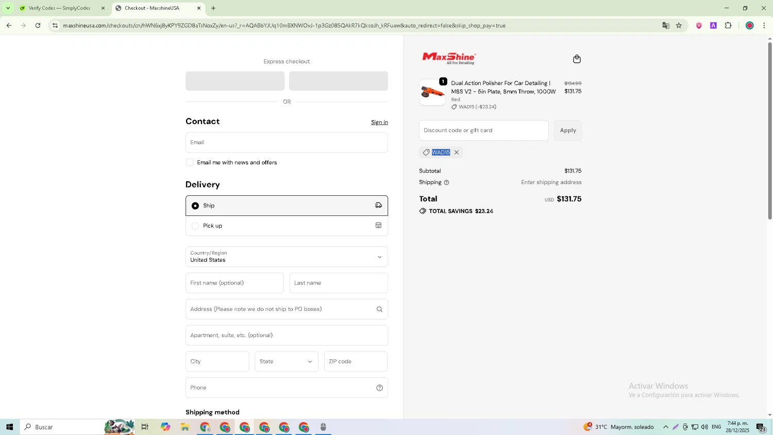This screenshot has width=773, height=435.
Task: Open Copilot from the taskbar
Action: point(165,427)
